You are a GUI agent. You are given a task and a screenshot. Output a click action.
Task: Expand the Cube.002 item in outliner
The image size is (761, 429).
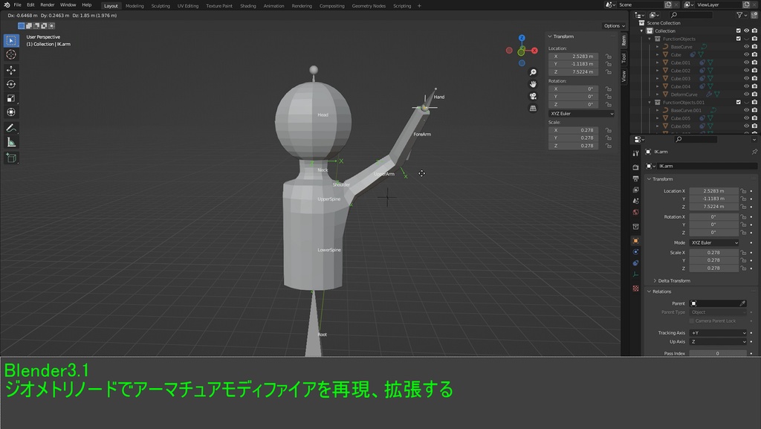tap(658, 71)
